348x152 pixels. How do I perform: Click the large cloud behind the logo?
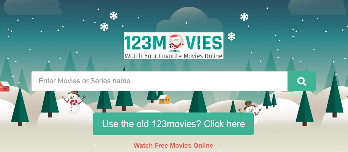(x=189, y=22)
